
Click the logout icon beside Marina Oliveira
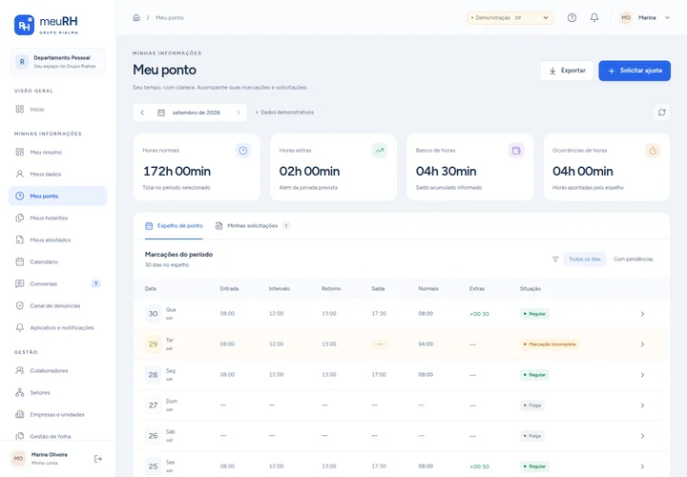click(x=98, y=459)
